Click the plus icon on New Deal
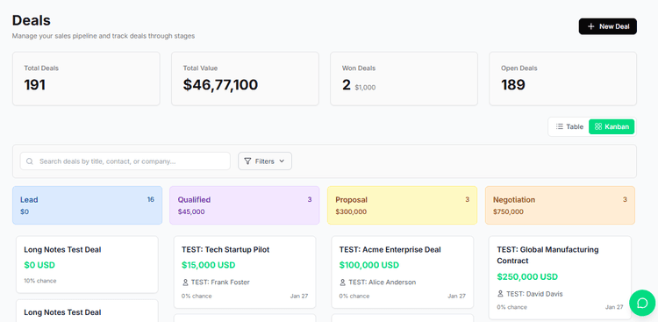 click(x=590, y=26)
